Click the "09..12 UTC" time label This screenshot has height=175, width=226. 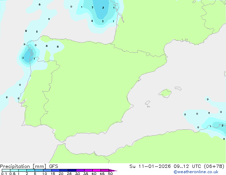coord(188,166)
